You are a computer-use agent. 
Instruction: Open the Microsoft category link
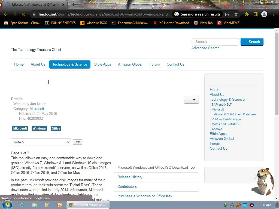pyautogui.click(x=37, y=109)
